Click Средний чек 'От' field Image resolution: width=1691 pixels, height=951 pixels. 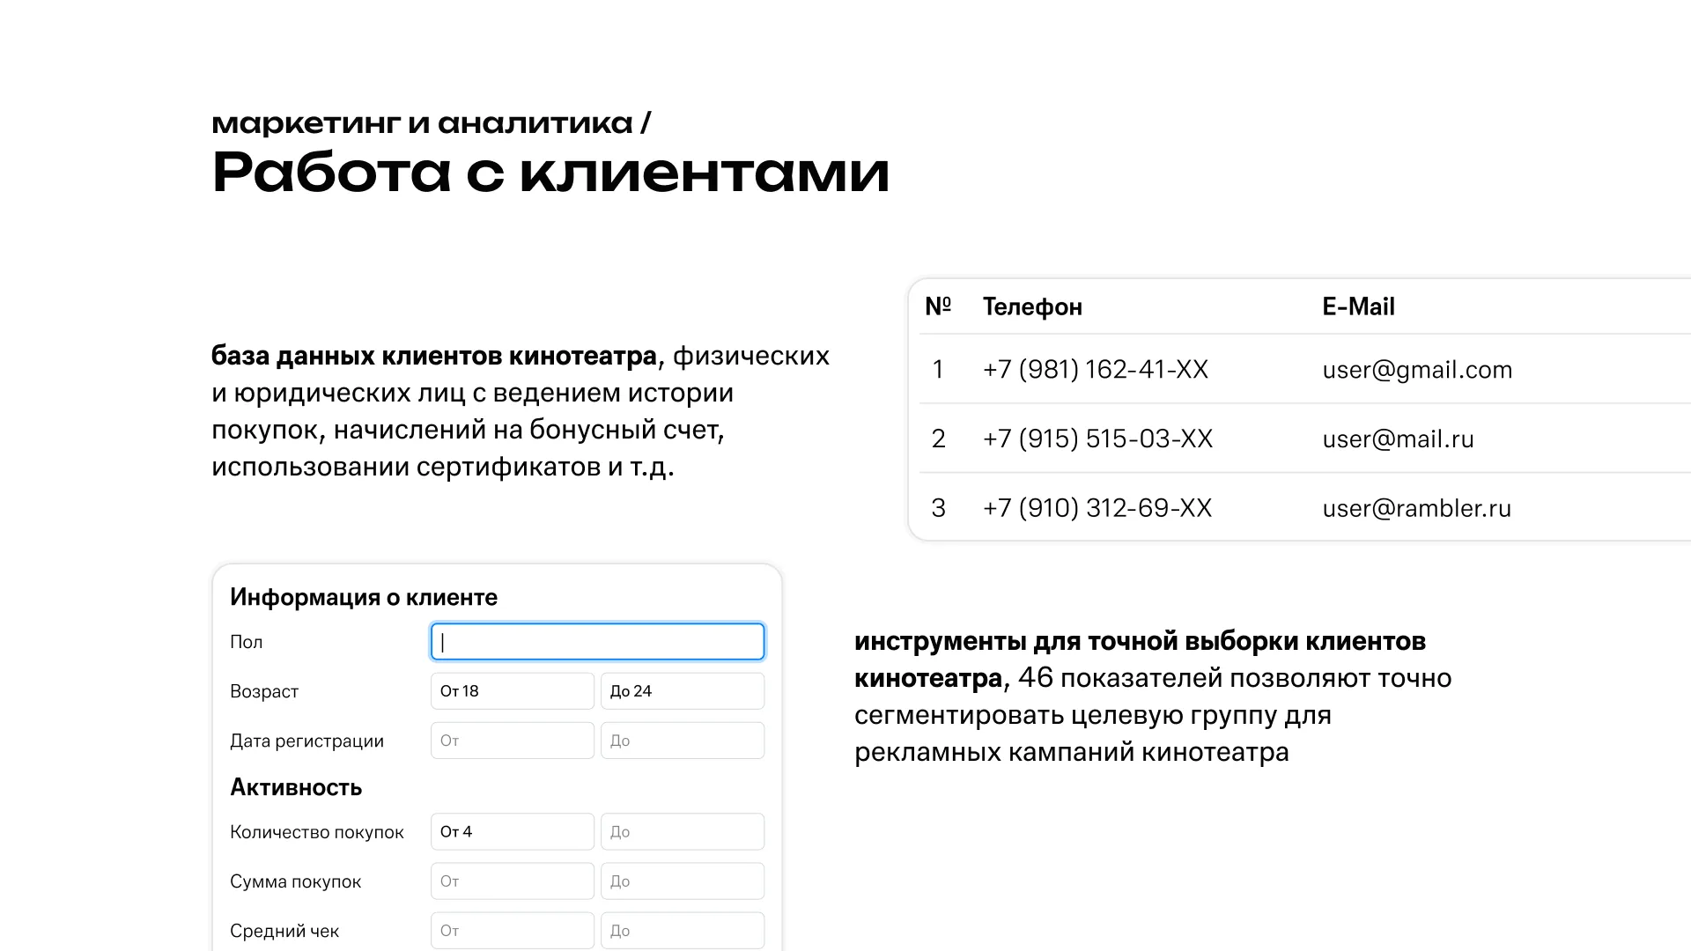coord(513,931)
